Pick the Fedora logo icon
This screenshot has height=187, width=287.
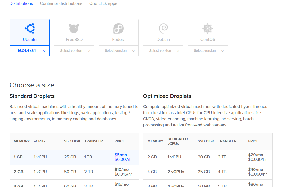(x=119, y=28)
